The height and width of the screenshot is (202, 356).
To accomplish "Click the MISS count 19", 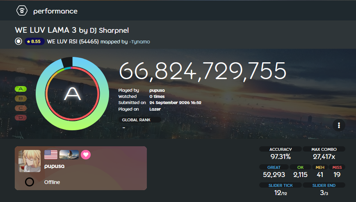I will (337, 175).
